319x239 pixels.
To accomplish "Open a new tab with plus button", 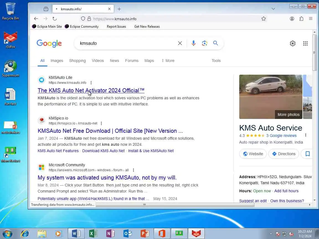I will coord(119,9).
